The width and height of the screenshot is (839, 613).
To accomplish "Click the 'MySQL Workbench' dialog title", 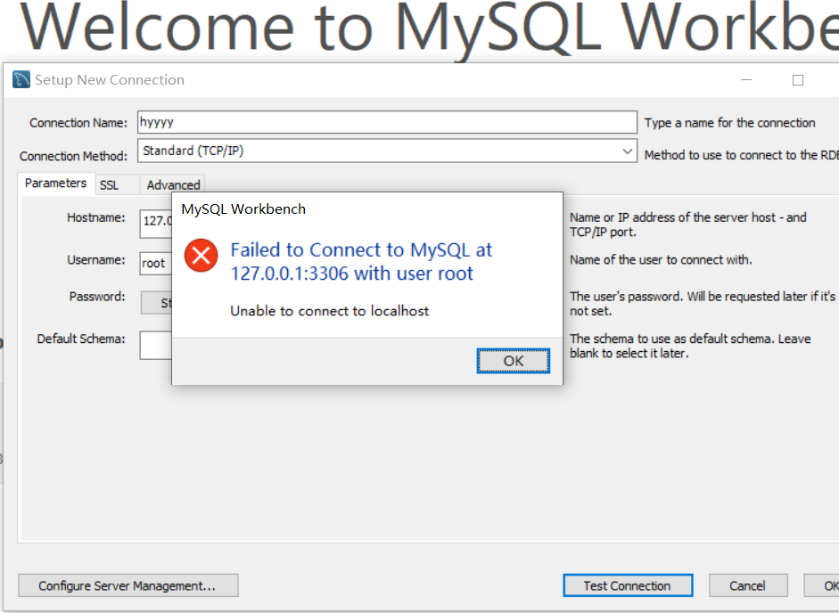I will pyautogui.click(x=243, y=209).
